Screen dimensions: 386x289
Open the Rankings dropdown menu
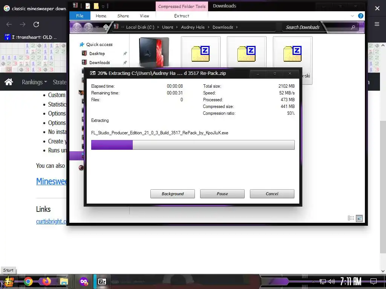click(x=34, y=82)
